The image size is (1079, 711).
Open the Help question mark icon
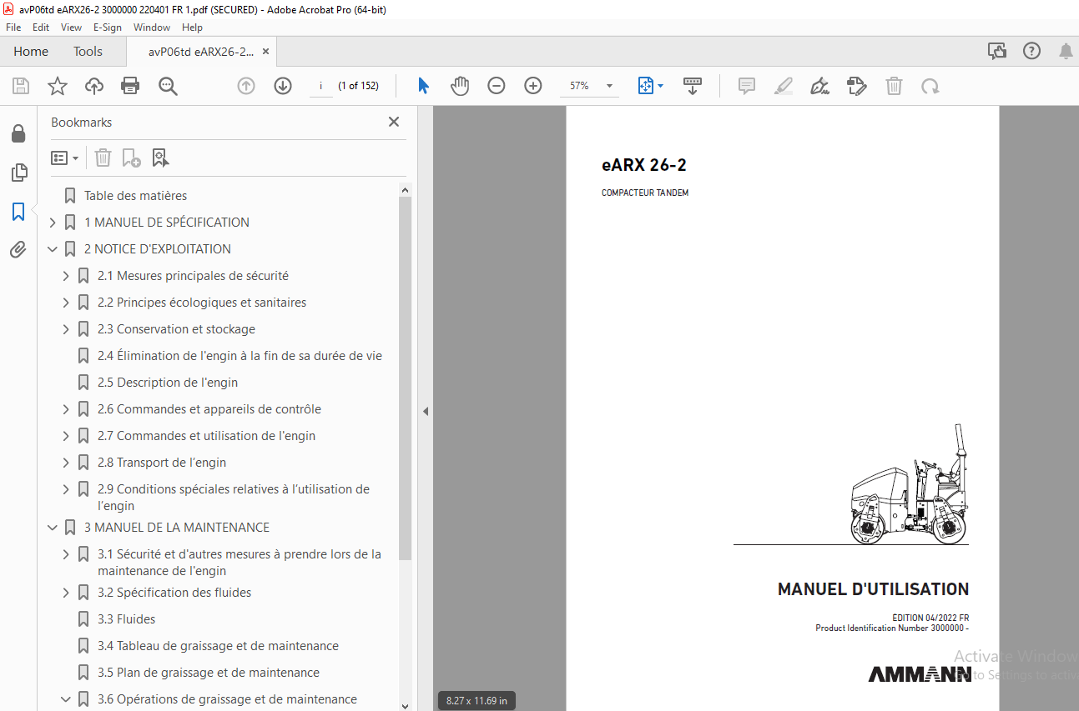point(1032,52)
